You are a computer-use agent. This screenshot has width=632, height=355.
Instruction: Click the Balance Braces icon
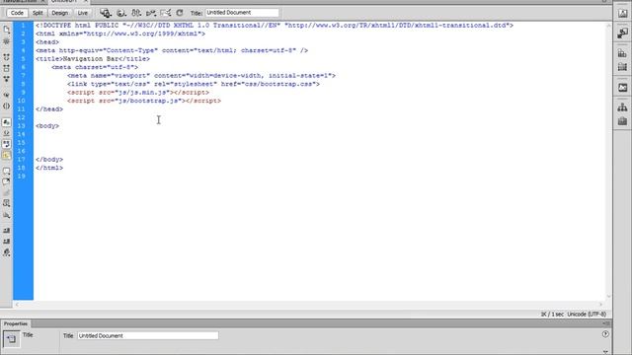tap(7, 106)
